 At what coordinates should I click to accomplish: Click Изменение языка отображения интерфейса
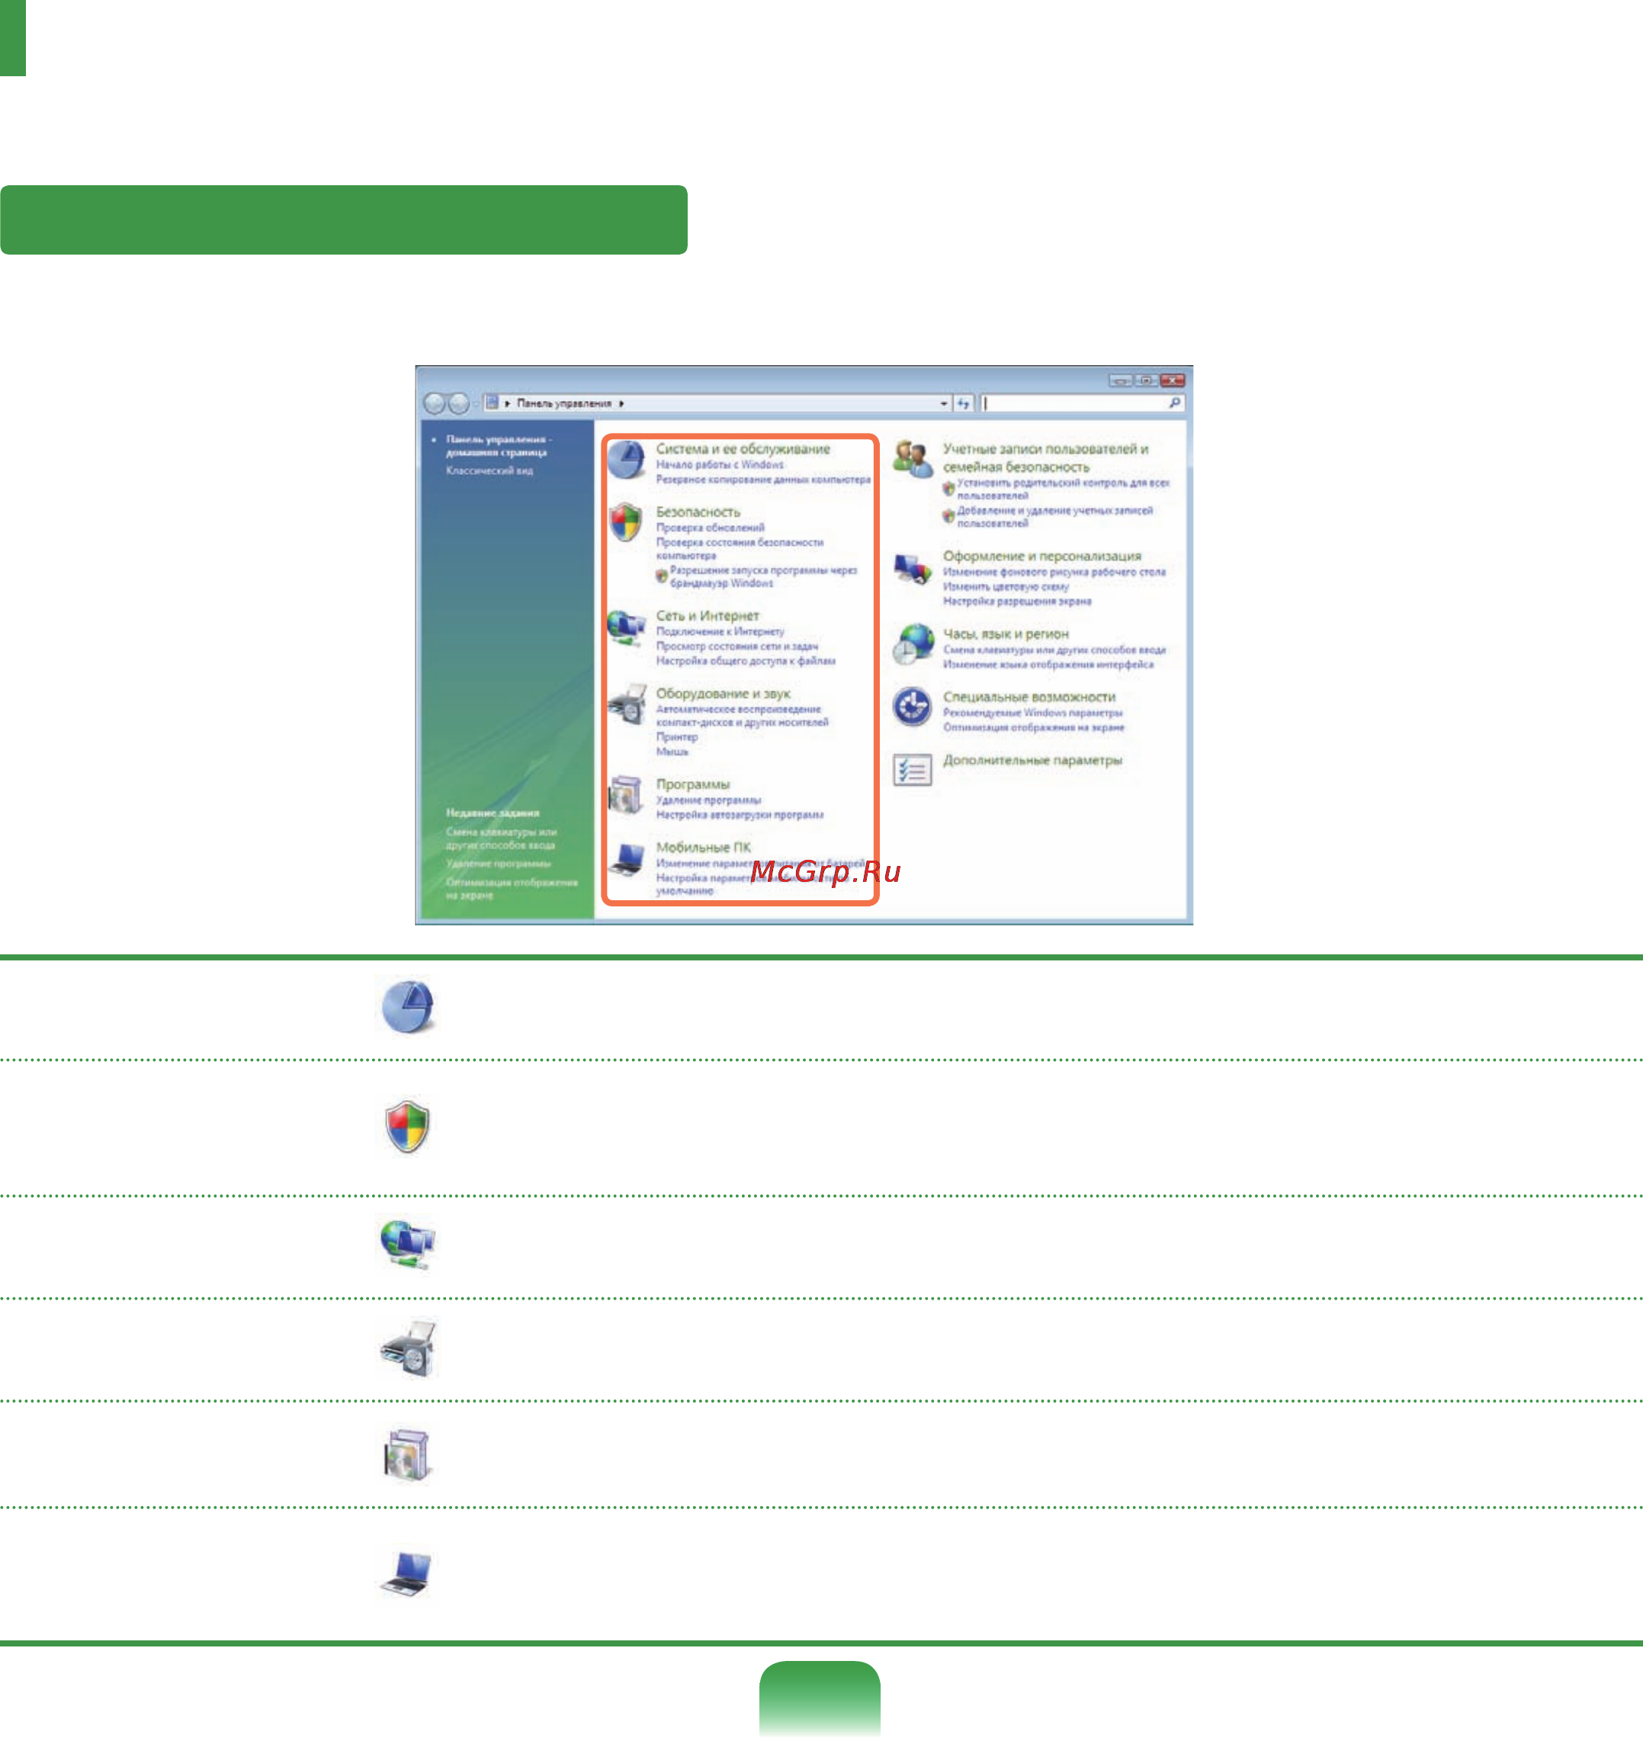point(1048,665)
